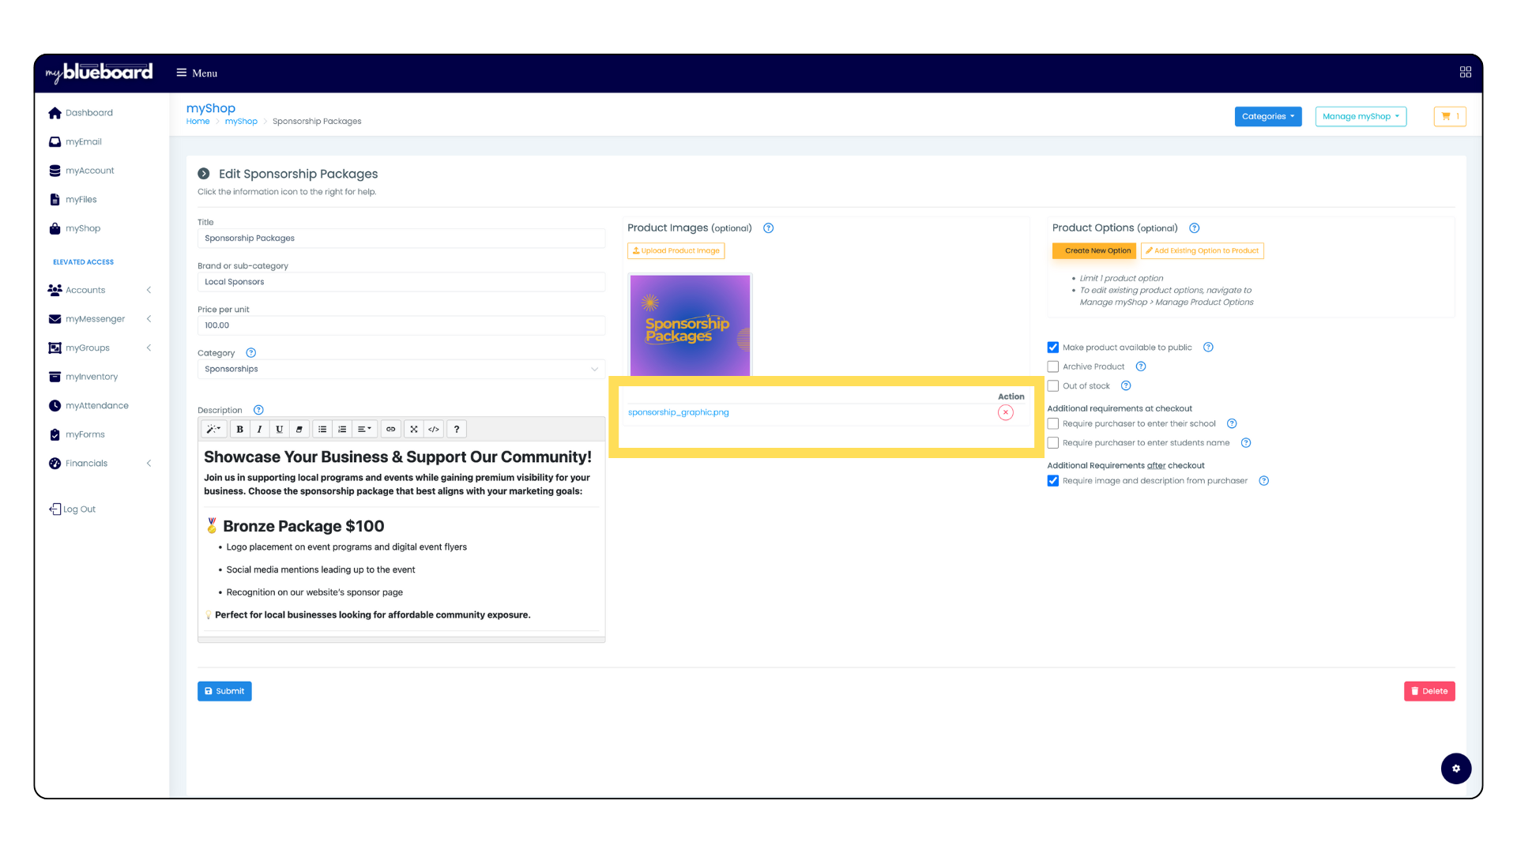The width and height of the screenshot is (1517, 853).
Task: Click Create New Option button
Action: (1094, 250)
